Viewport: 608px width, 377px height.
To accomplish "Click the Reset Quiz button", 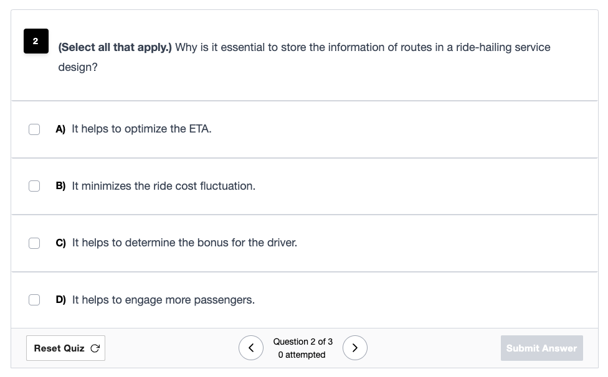I will [65, 348].
